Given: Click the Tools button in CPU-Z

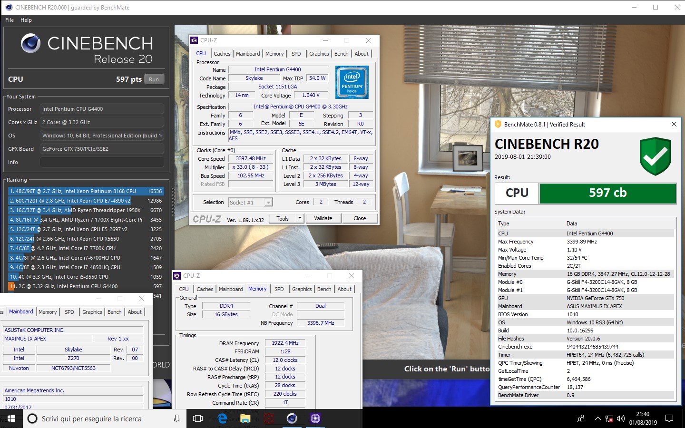Looking at the screenshot, I should pos(283,218).
